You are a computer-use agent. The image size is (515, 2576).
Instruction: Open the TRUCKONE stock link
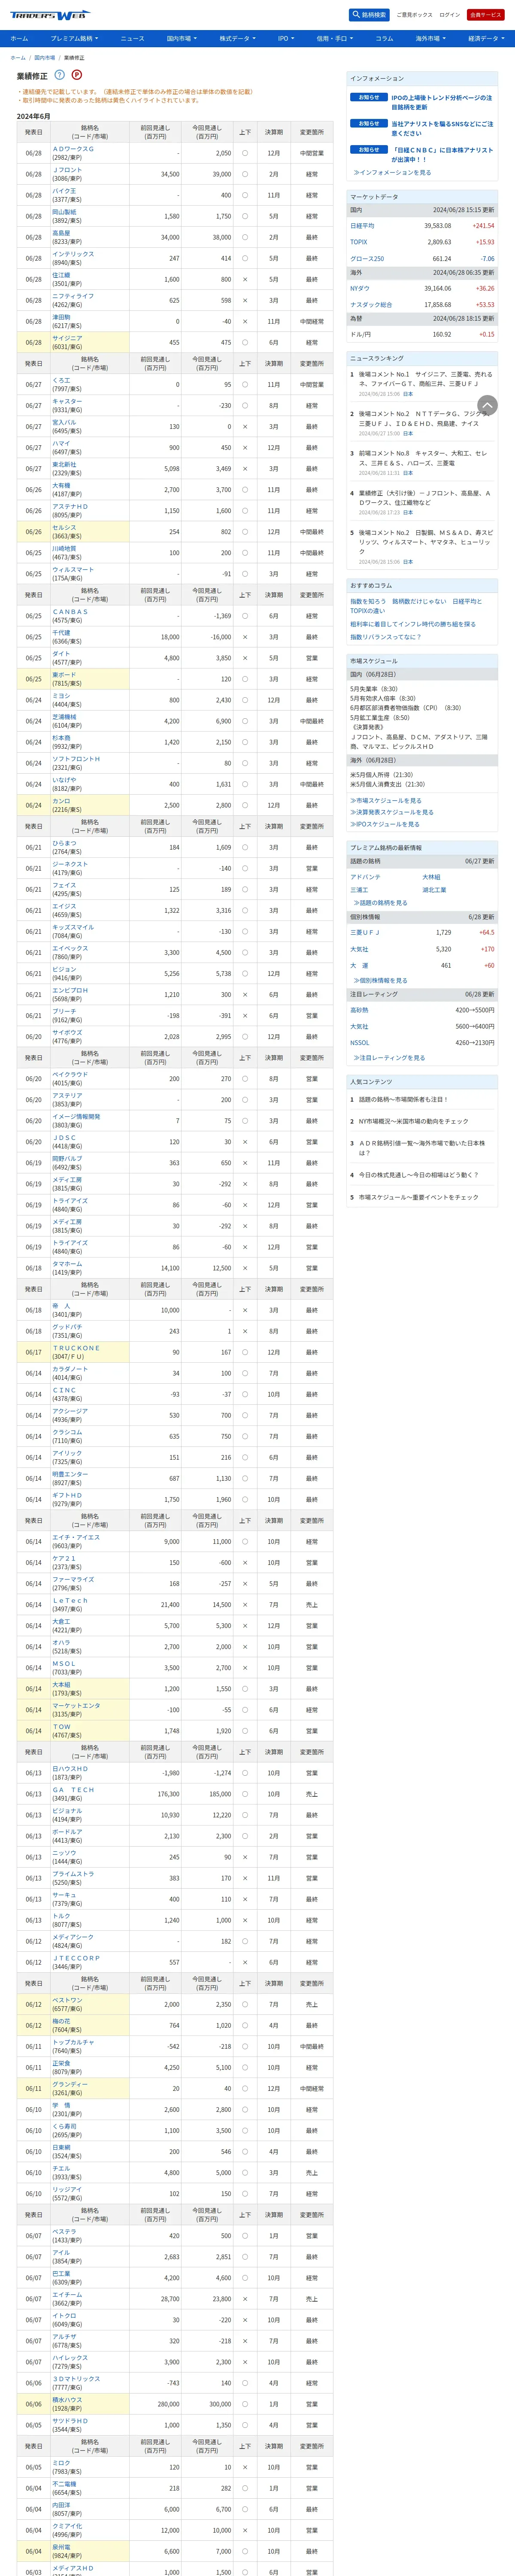[x=76, y=1348]
